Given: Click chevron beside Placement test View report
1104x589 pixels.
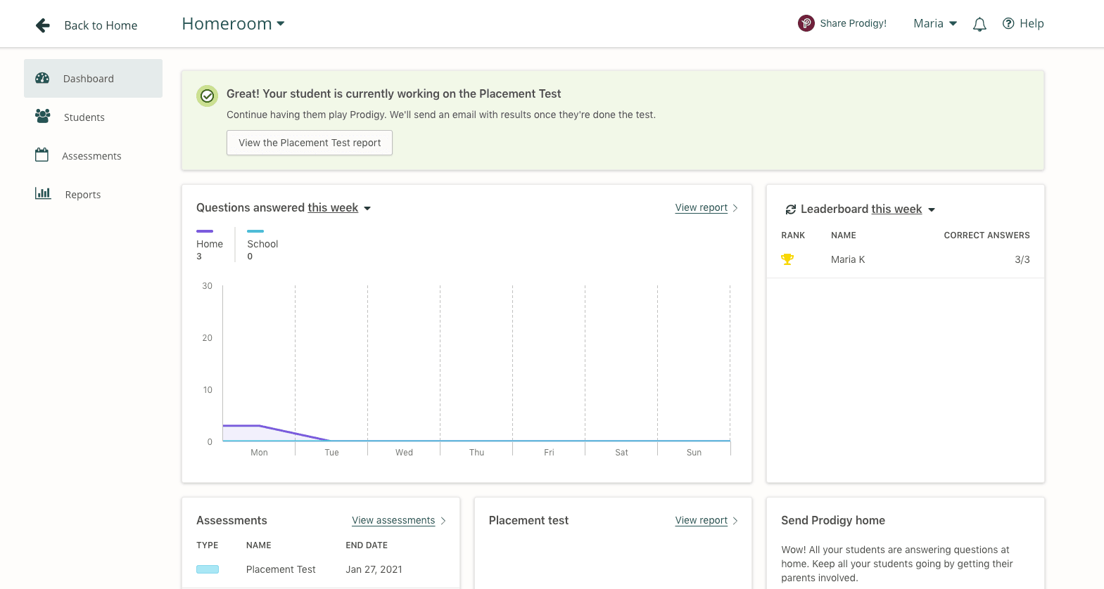Looking at the screenshot, I should coord(735,521).
